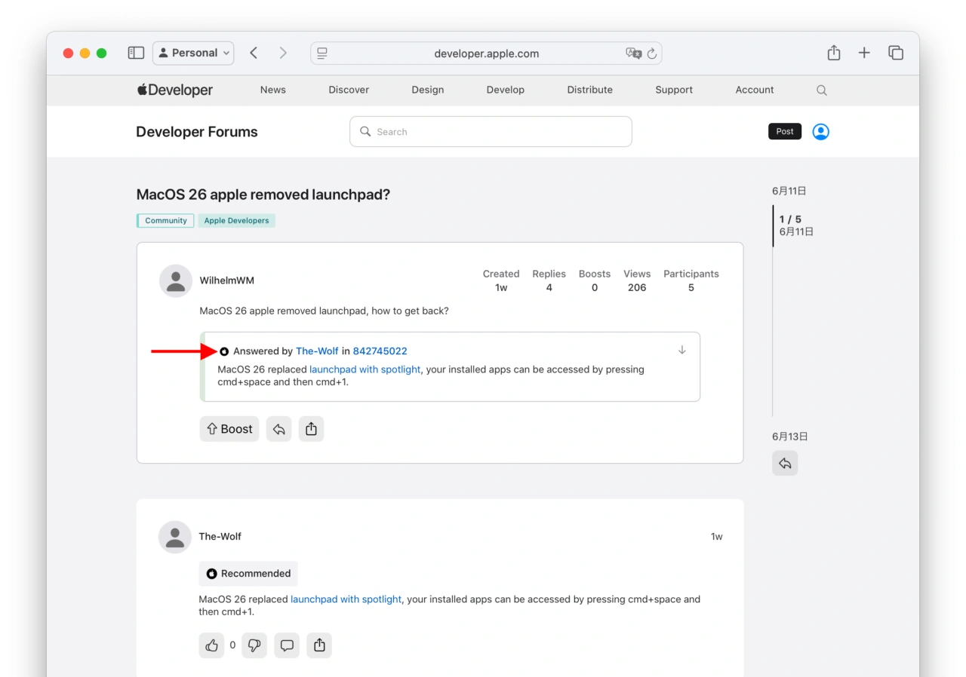Click the Apple Developer site search icon
Screen dimensions: 966x677
822,90
